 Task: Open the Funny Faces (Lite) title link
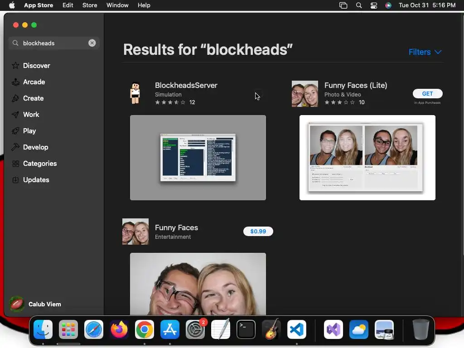coord(356,85)
